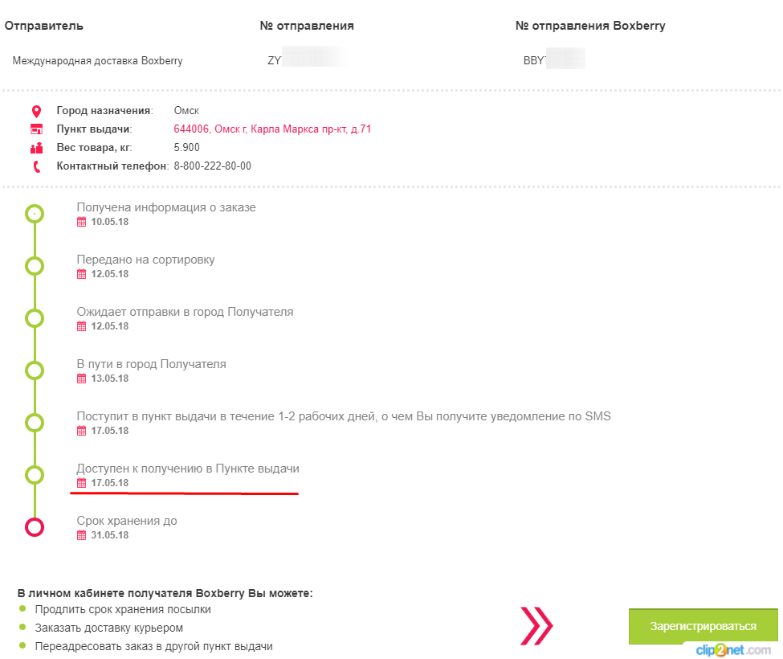783x659 pixels.
Task: Click "Доступен к получению в Пункте выдачи" status
Action: pyautogui.click(x=188, y=469)
